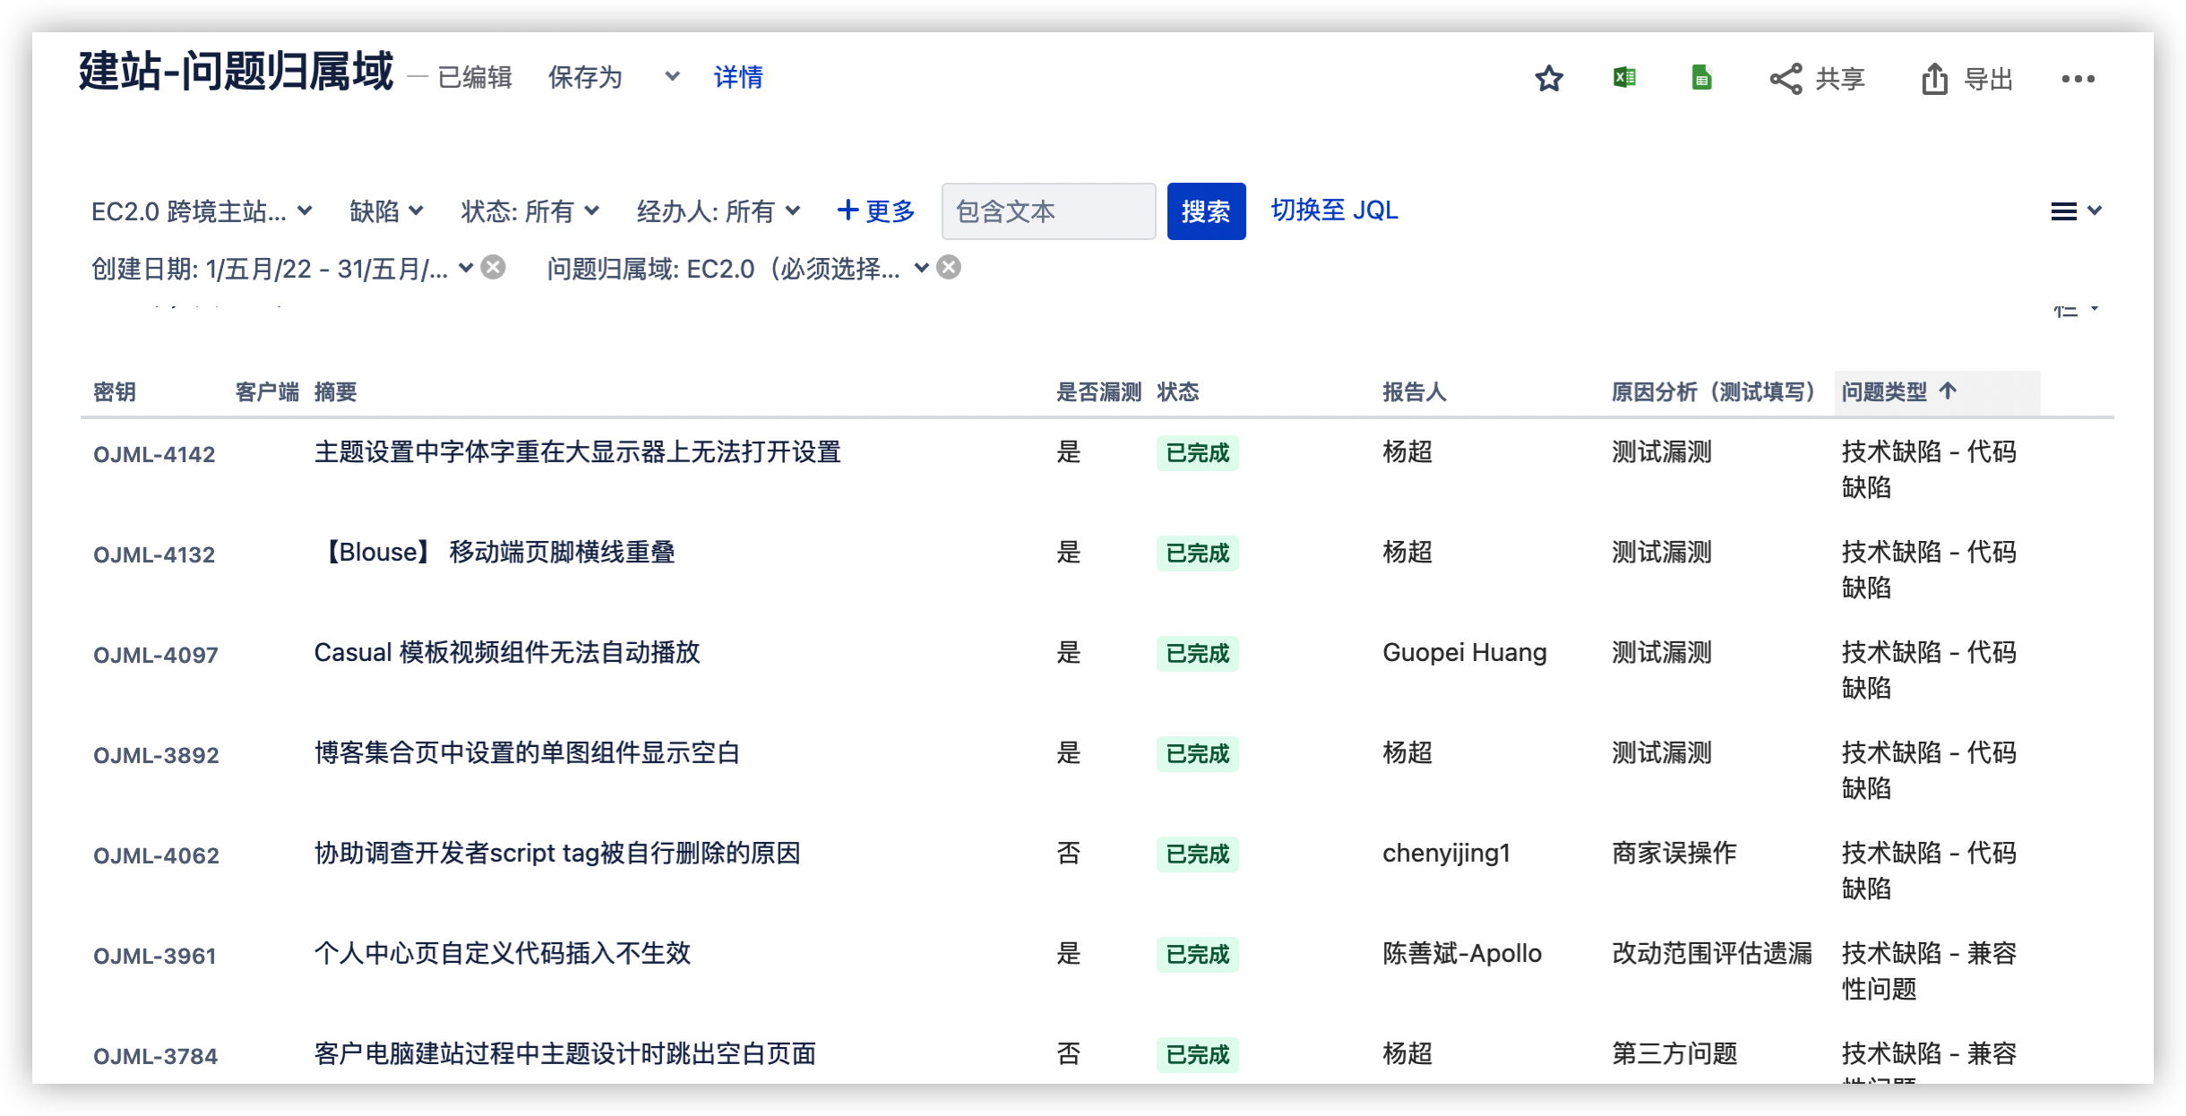Remove the 问题归属域 filter criterion

click(x=949, y=267)
